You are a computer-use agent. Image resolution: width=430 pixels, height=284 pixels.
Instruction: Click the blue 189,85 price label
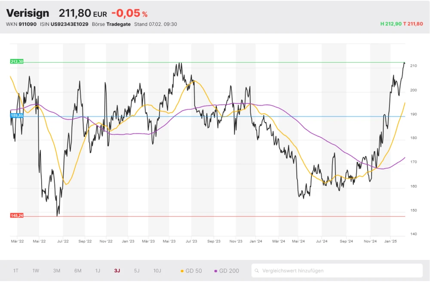click(17, 115)
